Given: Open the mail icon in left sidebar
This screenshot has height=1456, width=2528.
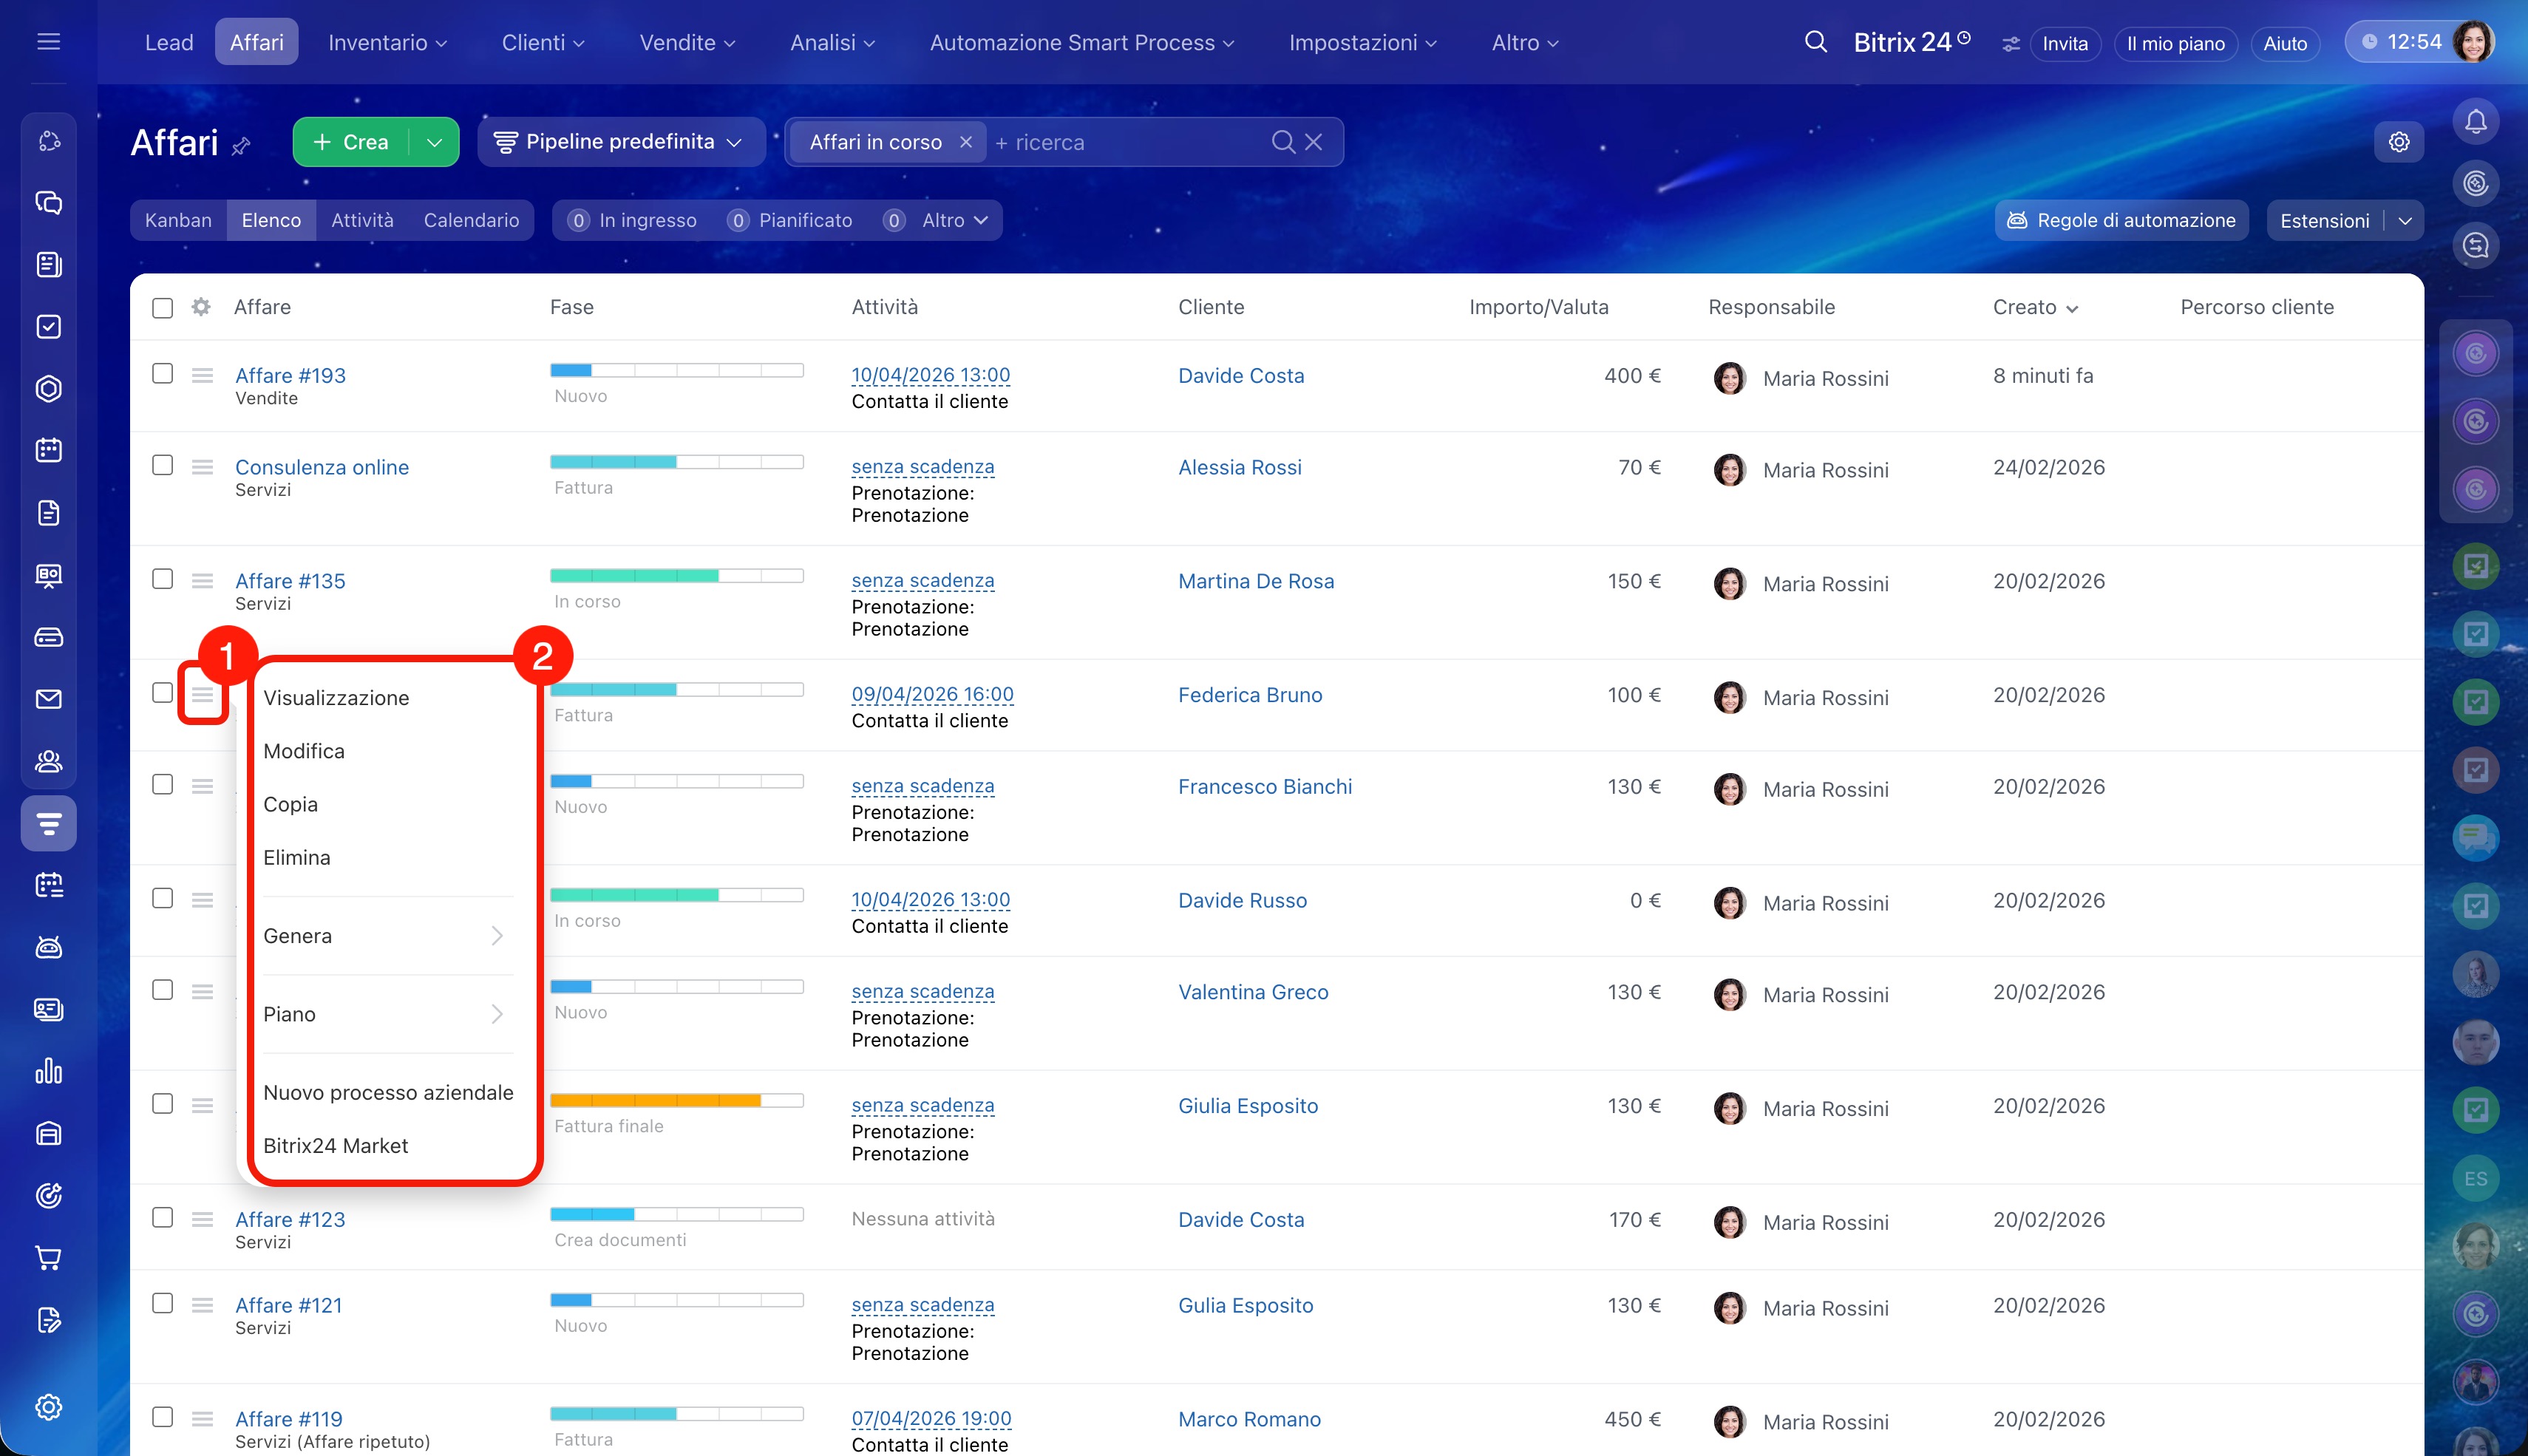Looking at the screenshot, I should (48, 699).
